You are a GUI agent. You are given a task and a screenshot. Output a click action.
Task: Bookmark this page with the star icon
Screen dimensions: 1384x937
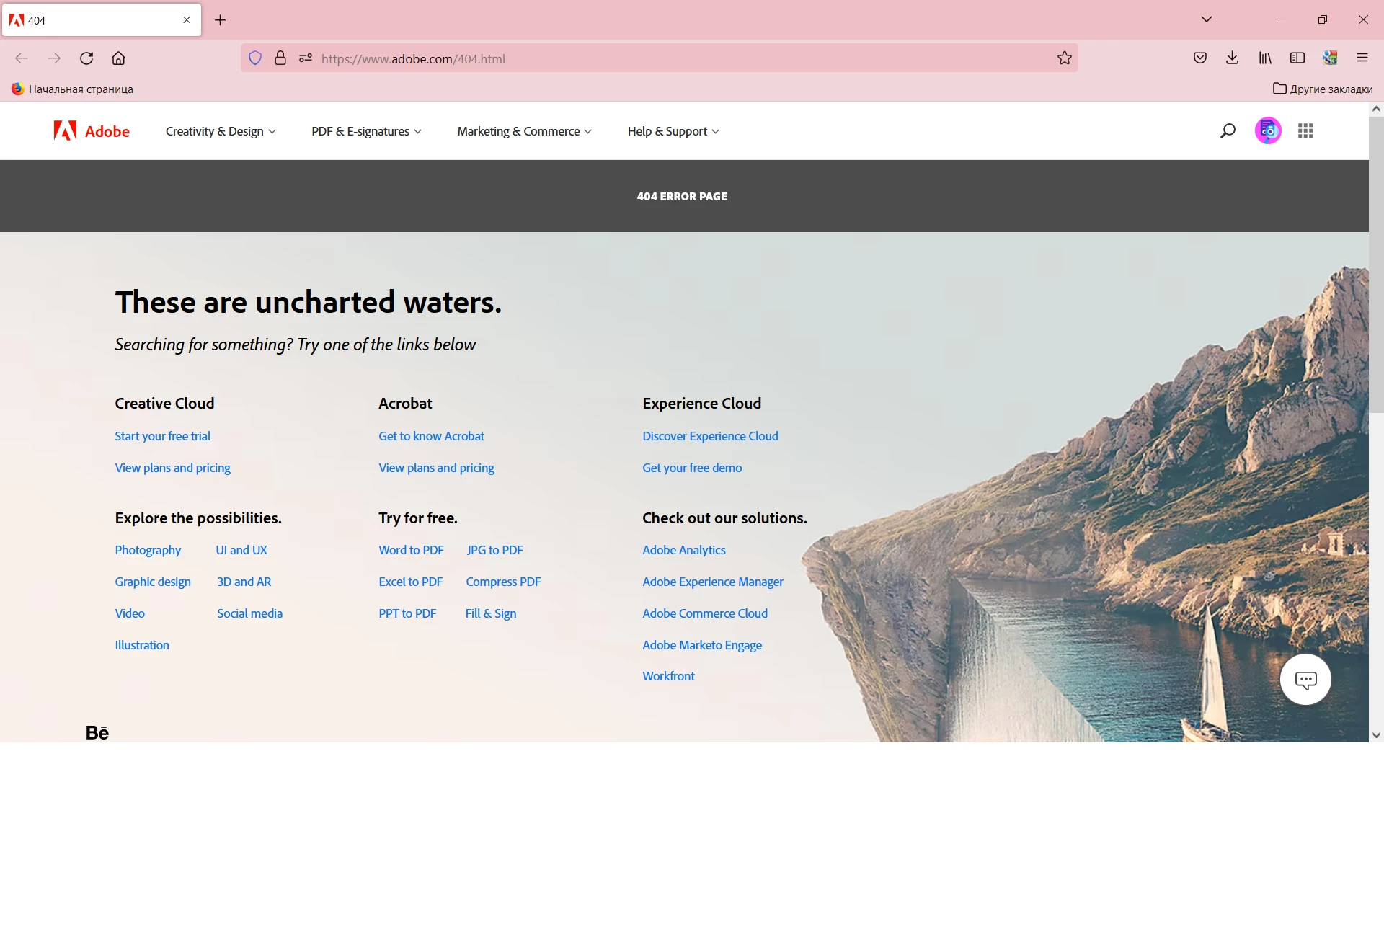[1065, 58]
